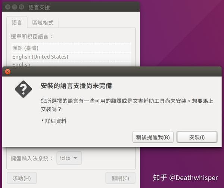This screenshot has height=188, width=224.
Task: Click the 求助(H) help button
Action: (22, 178)
